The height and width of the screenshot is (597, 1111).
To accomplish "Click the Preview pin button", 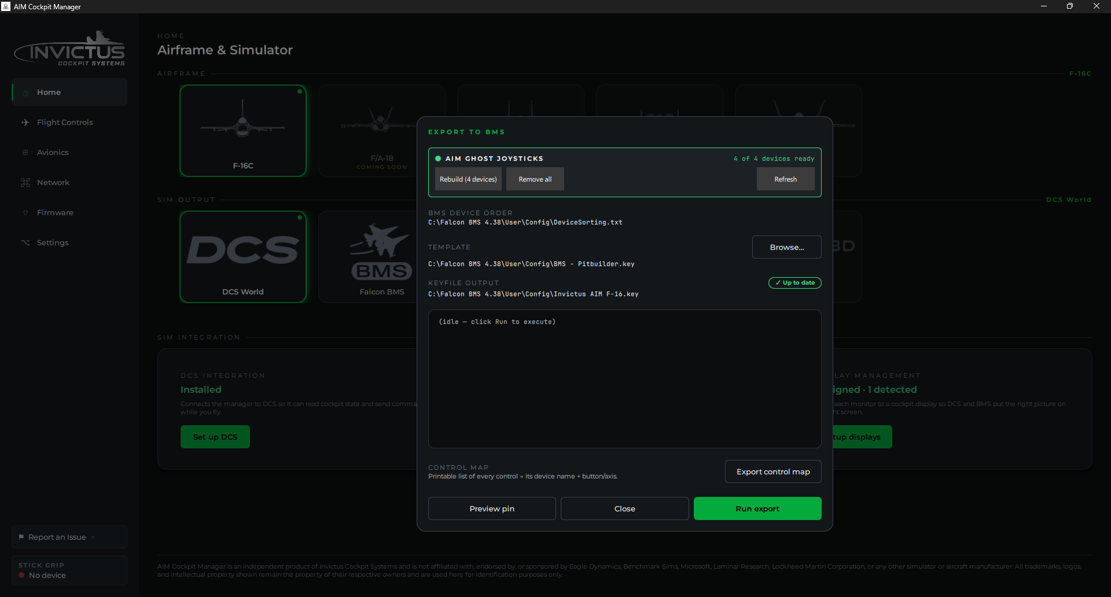I will (x=492, y=508).
